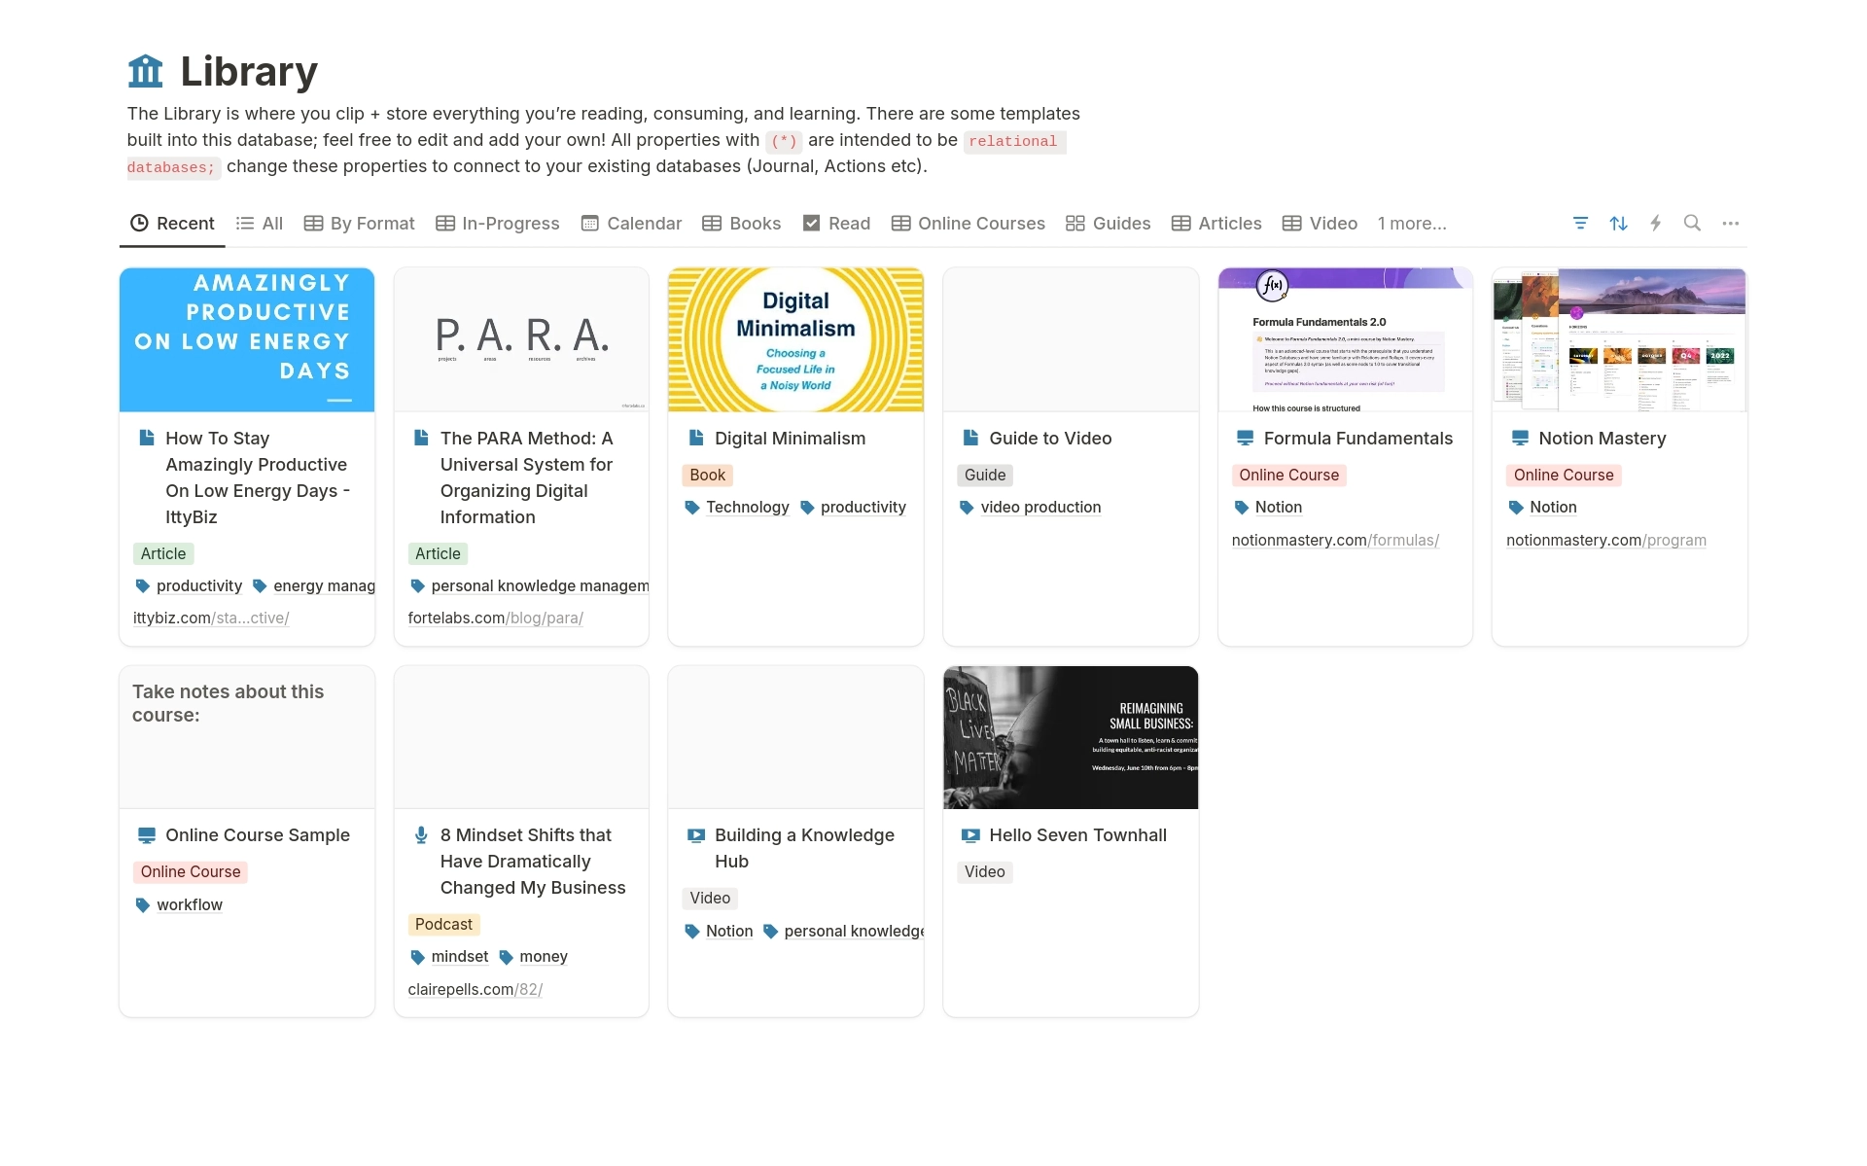Viewport: 1867px width, 1166px height.
Task: Click the search icon in toolbar
Action: tap(1692, 223)
